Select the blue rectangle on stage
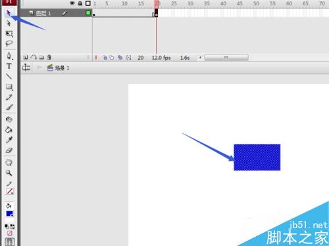329x246 pixels. (257, 157)
